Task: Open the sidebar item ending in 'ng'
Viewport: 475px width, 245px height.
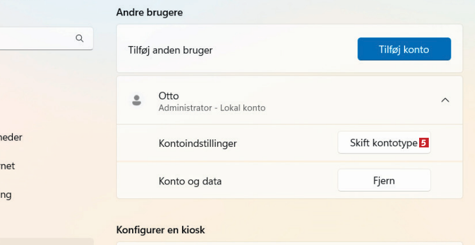Action: pyautogui.click(x=5, y=195)
